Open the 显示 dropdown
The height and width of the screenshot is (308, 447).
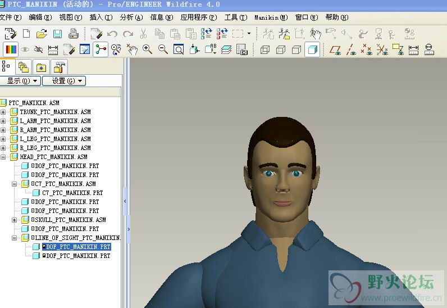tap(20, 81)
